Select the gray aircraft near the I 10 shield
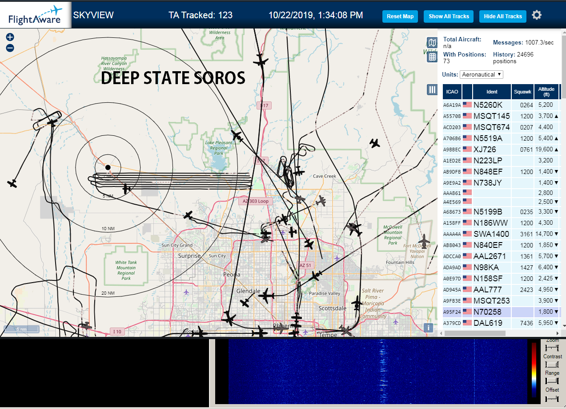 87,326
